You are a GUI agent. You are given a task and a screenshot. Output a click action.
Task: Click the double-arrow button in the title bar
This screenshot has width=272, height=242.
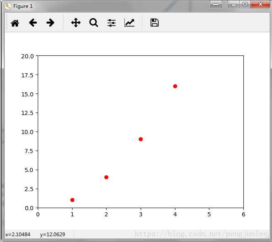[216, 4]
